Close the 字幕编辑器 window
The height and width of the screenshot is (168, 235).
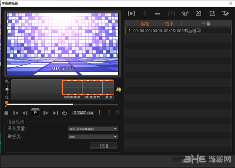(x=231, y=3)
